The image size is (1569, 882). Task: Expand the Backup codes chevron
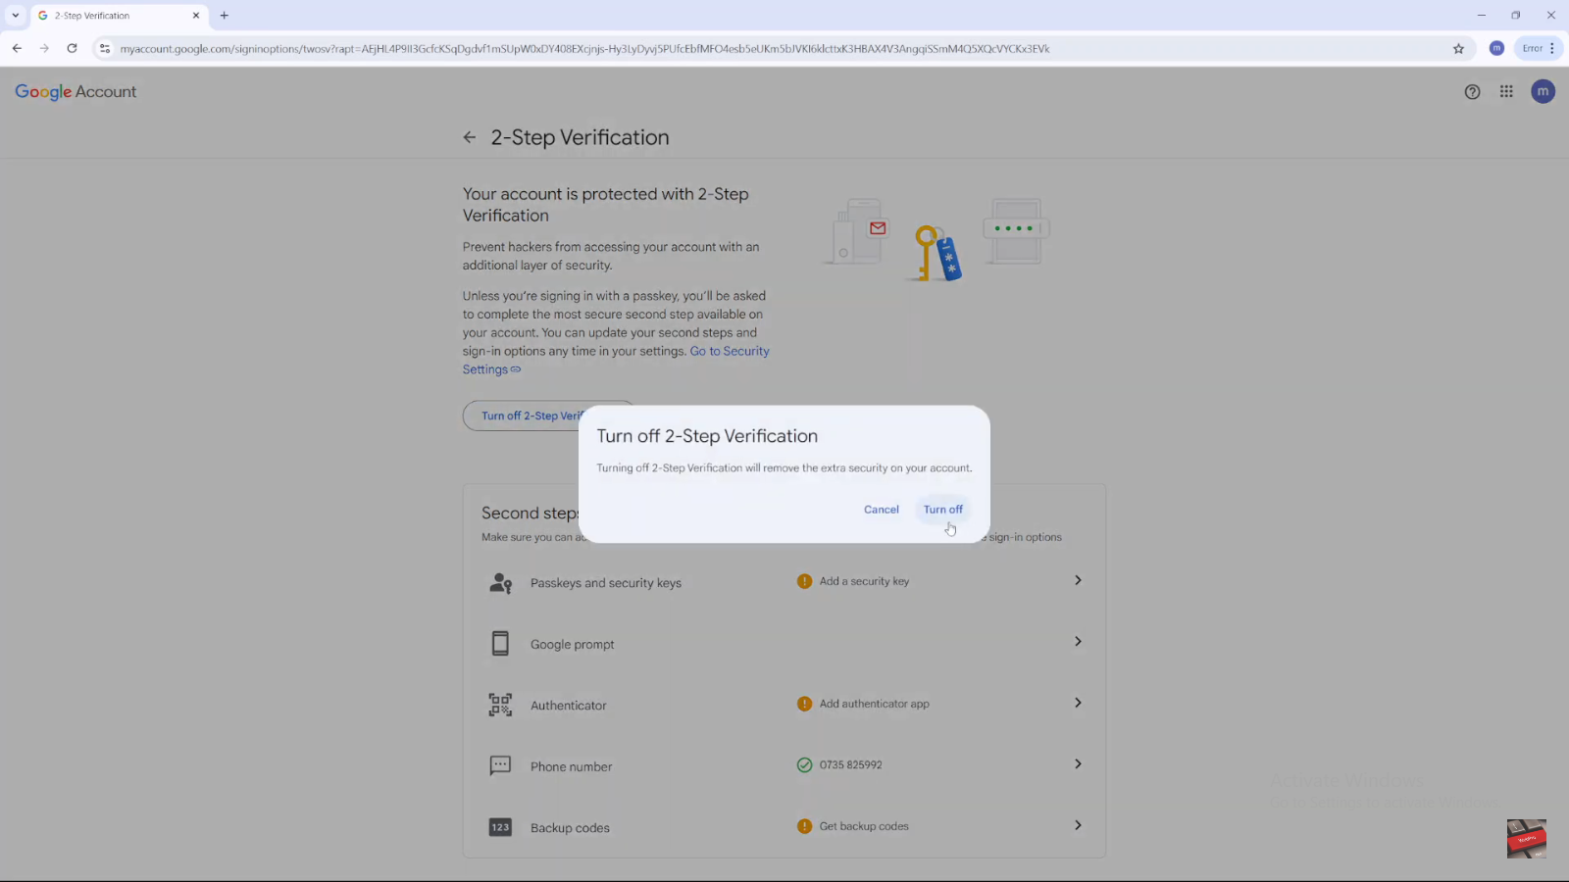(1078, 825)
